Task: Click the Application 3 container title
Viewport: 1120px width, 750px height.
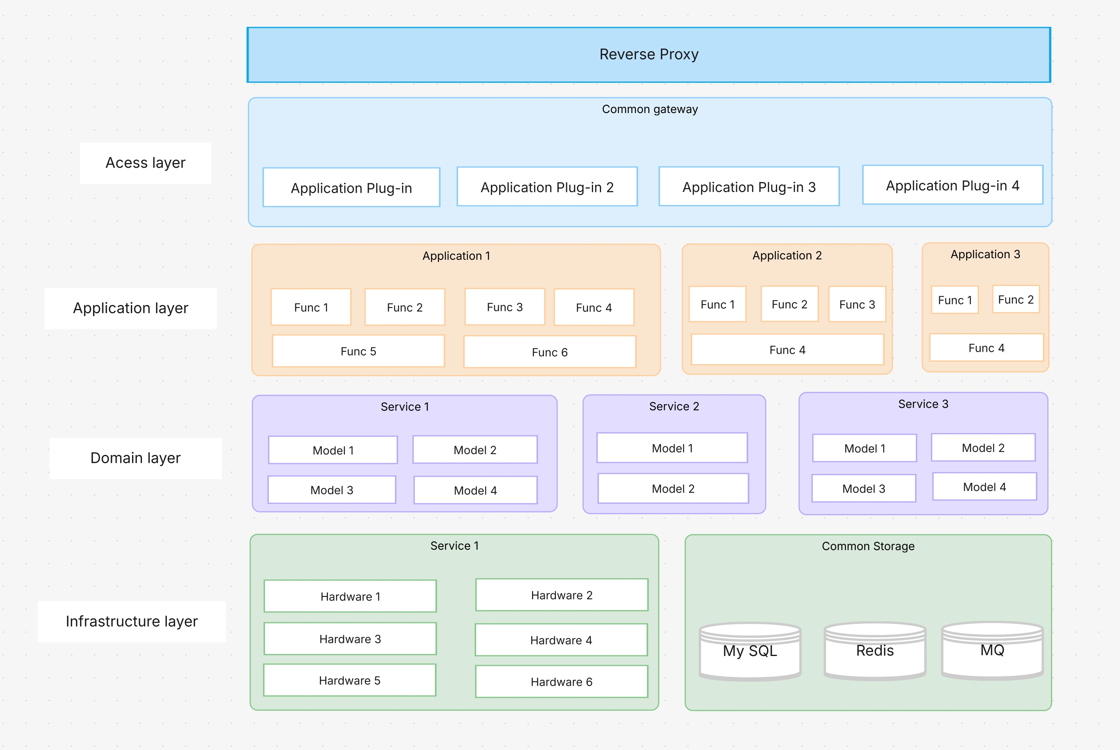Action: [x=985, y=255]
